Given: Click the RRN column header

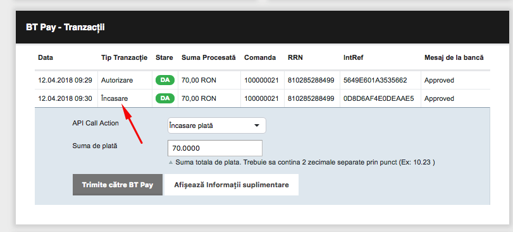Looking at the screenshot, I should pyautogui.click(x=295, y=58).
